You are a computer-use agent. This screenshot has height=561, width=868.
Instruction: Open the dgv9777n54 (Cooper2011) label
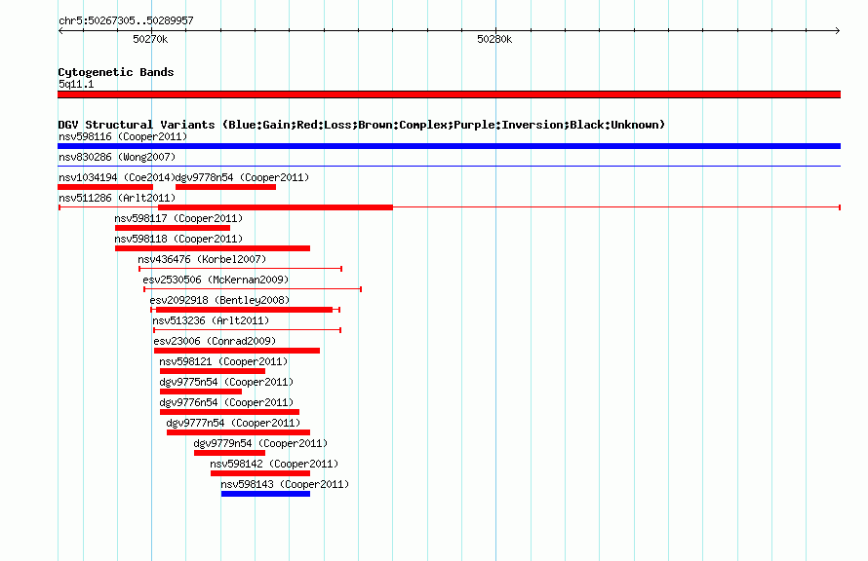click(234, 423)
